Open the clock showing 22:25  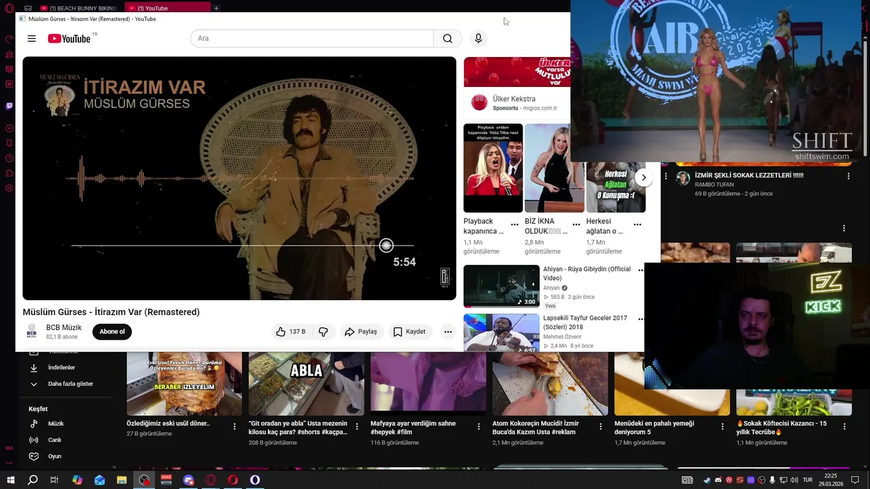point(831,479)
